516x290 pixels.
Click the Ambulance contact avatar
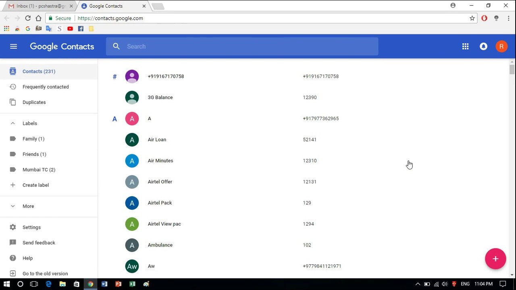tap(132, 245)
